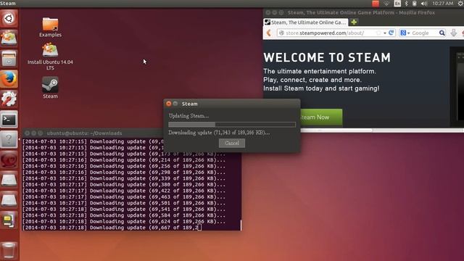Open the Ubuntu Dash home launcher
This screenshot has width=464, height=261.
point(9,18)
